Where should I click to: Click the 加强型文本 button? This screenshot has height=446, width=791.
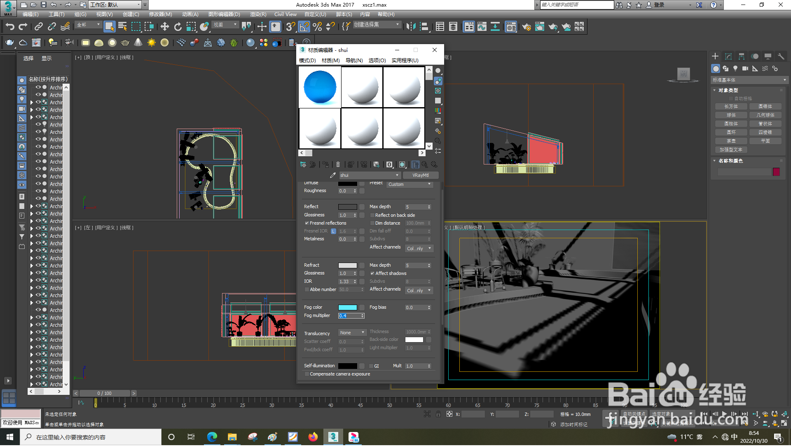tap(731, 150)
